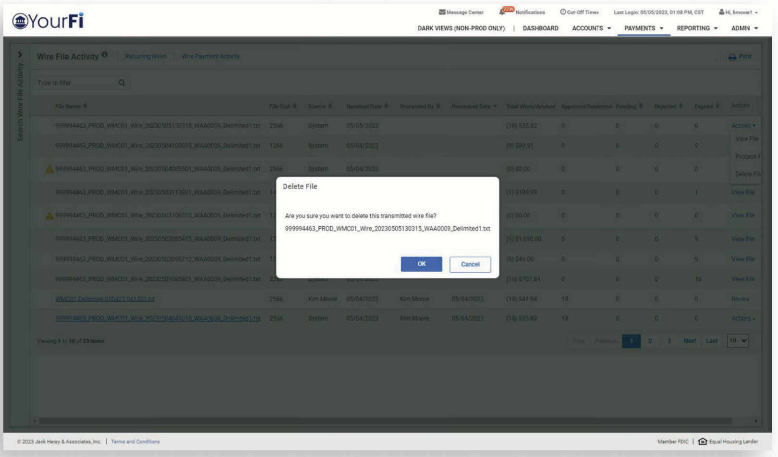Screen dimensions: 778x457
Task: Open Cut-Off Times clock icon
Action: click(x=563, y=12)
